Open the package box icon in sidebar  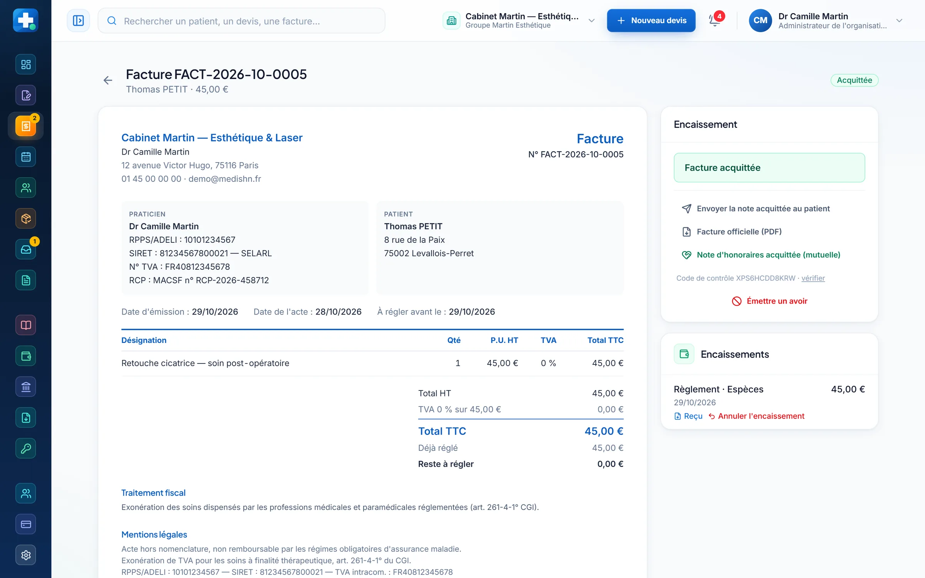26,218
